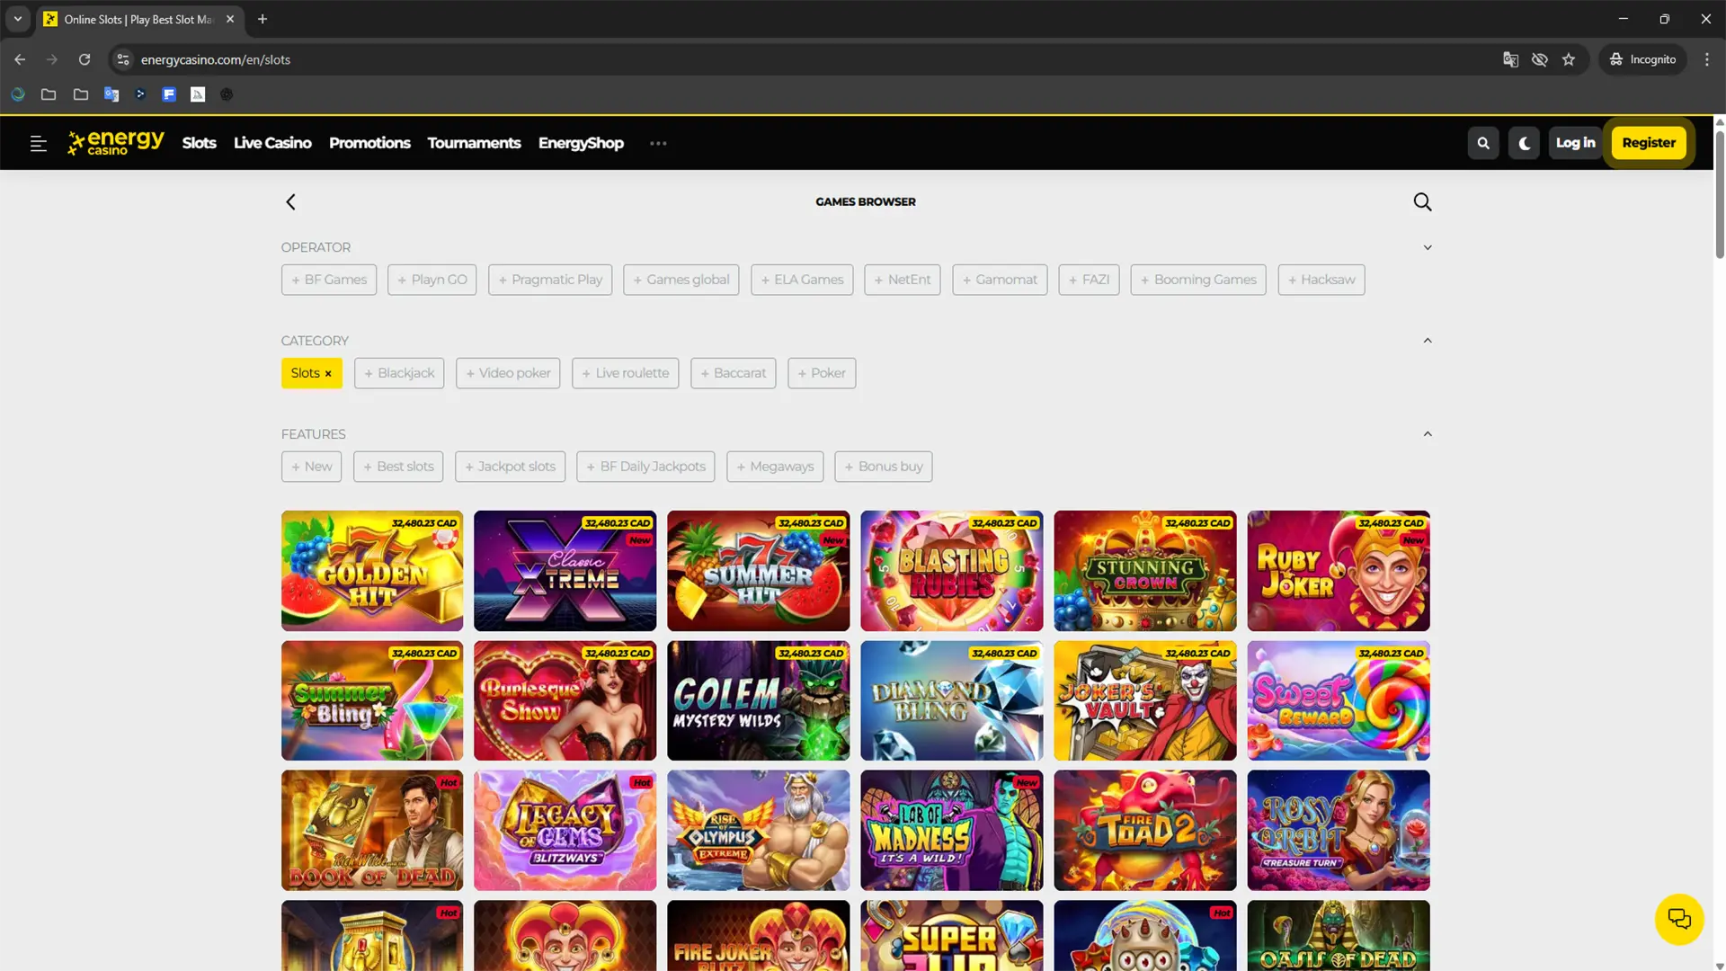Click the yellow Register button
This screenshot has width=1726, height=971.
1649,143
